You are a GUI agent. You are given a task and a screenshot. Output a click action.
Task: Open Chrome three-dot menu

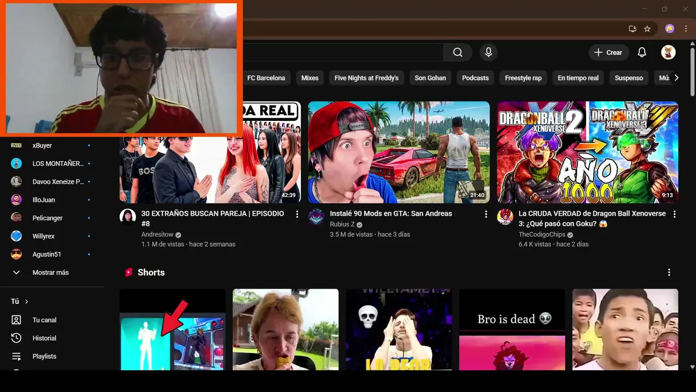686,28
